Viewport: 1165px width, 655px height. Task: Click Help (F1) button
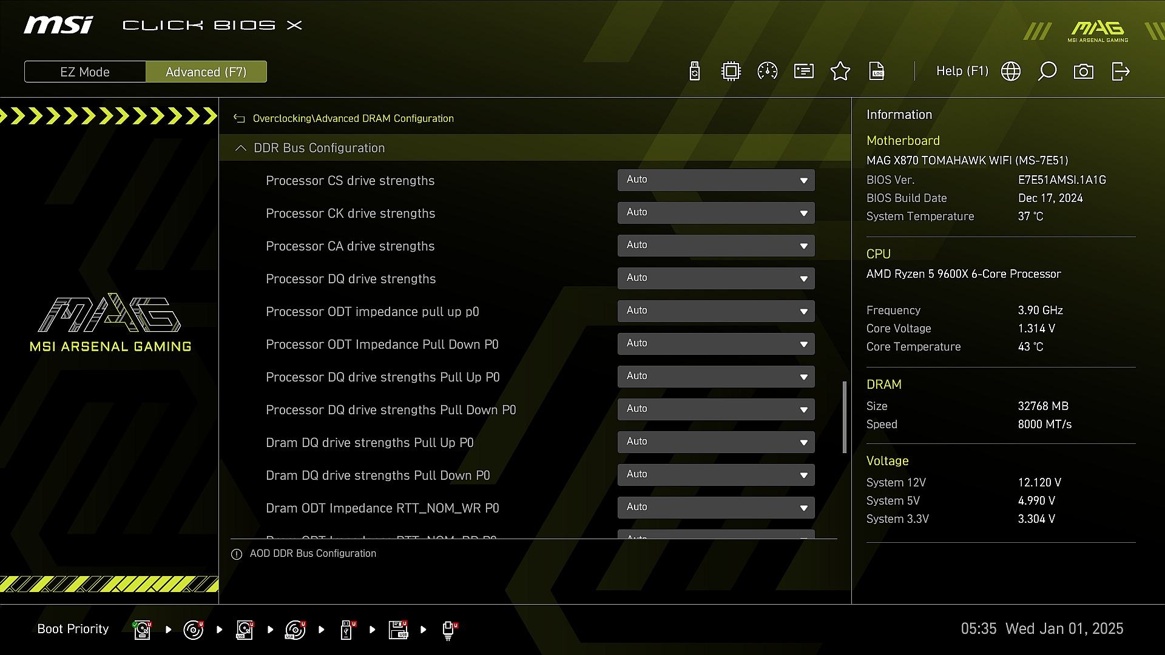[962, 72]
